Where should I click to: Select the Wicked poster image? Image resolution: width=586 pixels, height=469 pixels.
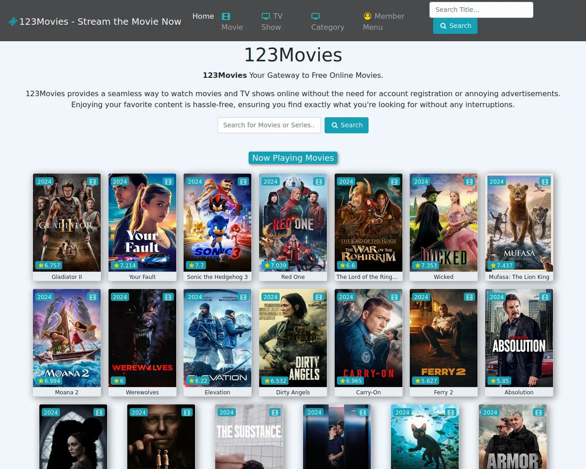tap(444, 223)
